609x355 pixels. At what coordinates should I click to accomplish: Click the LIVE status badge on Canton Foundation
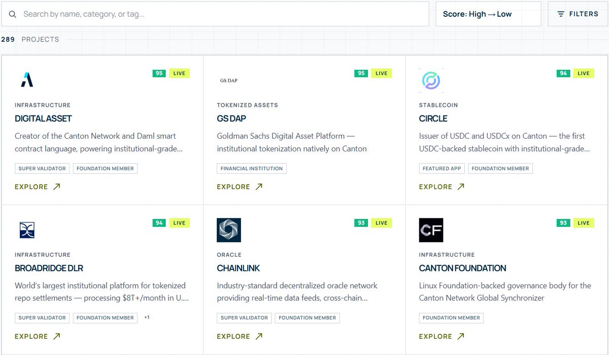click(x=584, y=223)
